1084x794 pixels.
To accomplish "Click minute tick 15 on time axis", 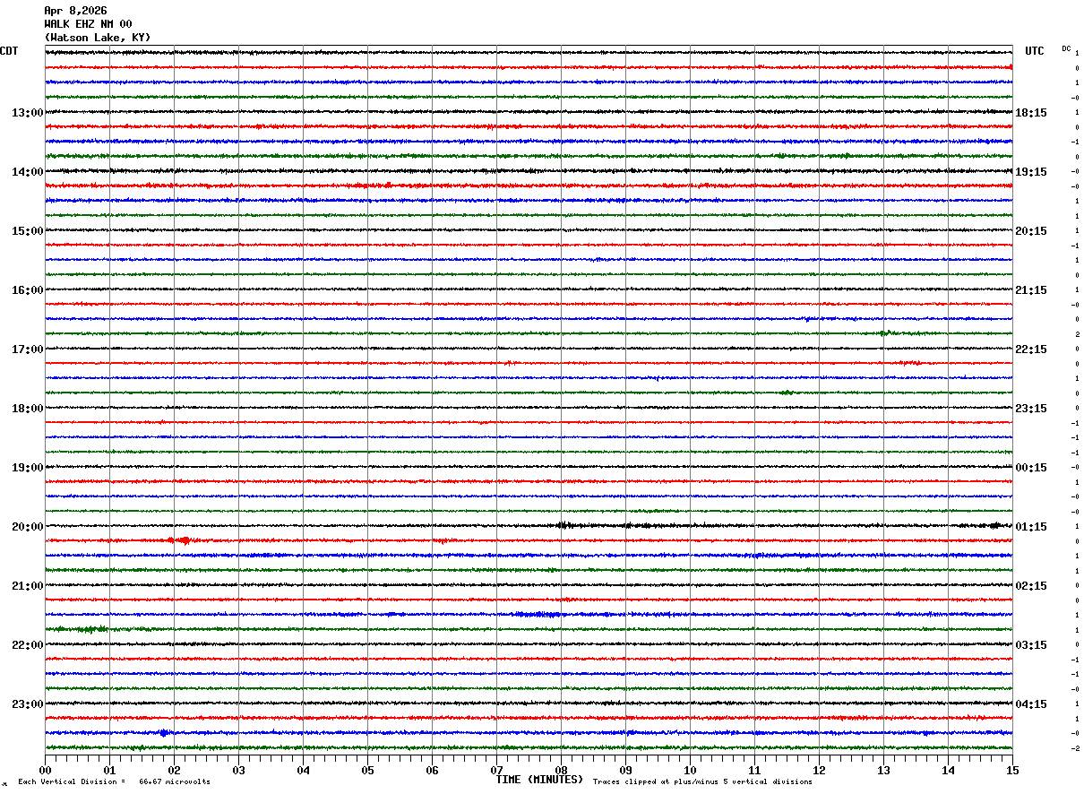I will [1012, 770].
